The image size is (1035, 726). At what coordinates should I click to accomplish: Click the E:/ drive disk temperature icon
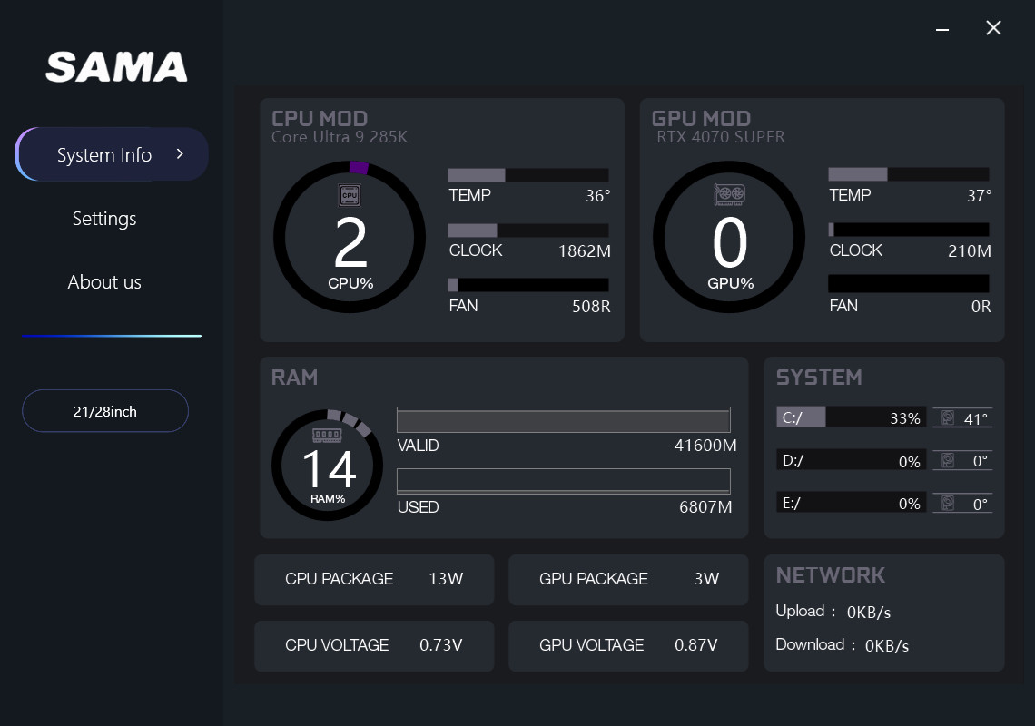(948, 503)
